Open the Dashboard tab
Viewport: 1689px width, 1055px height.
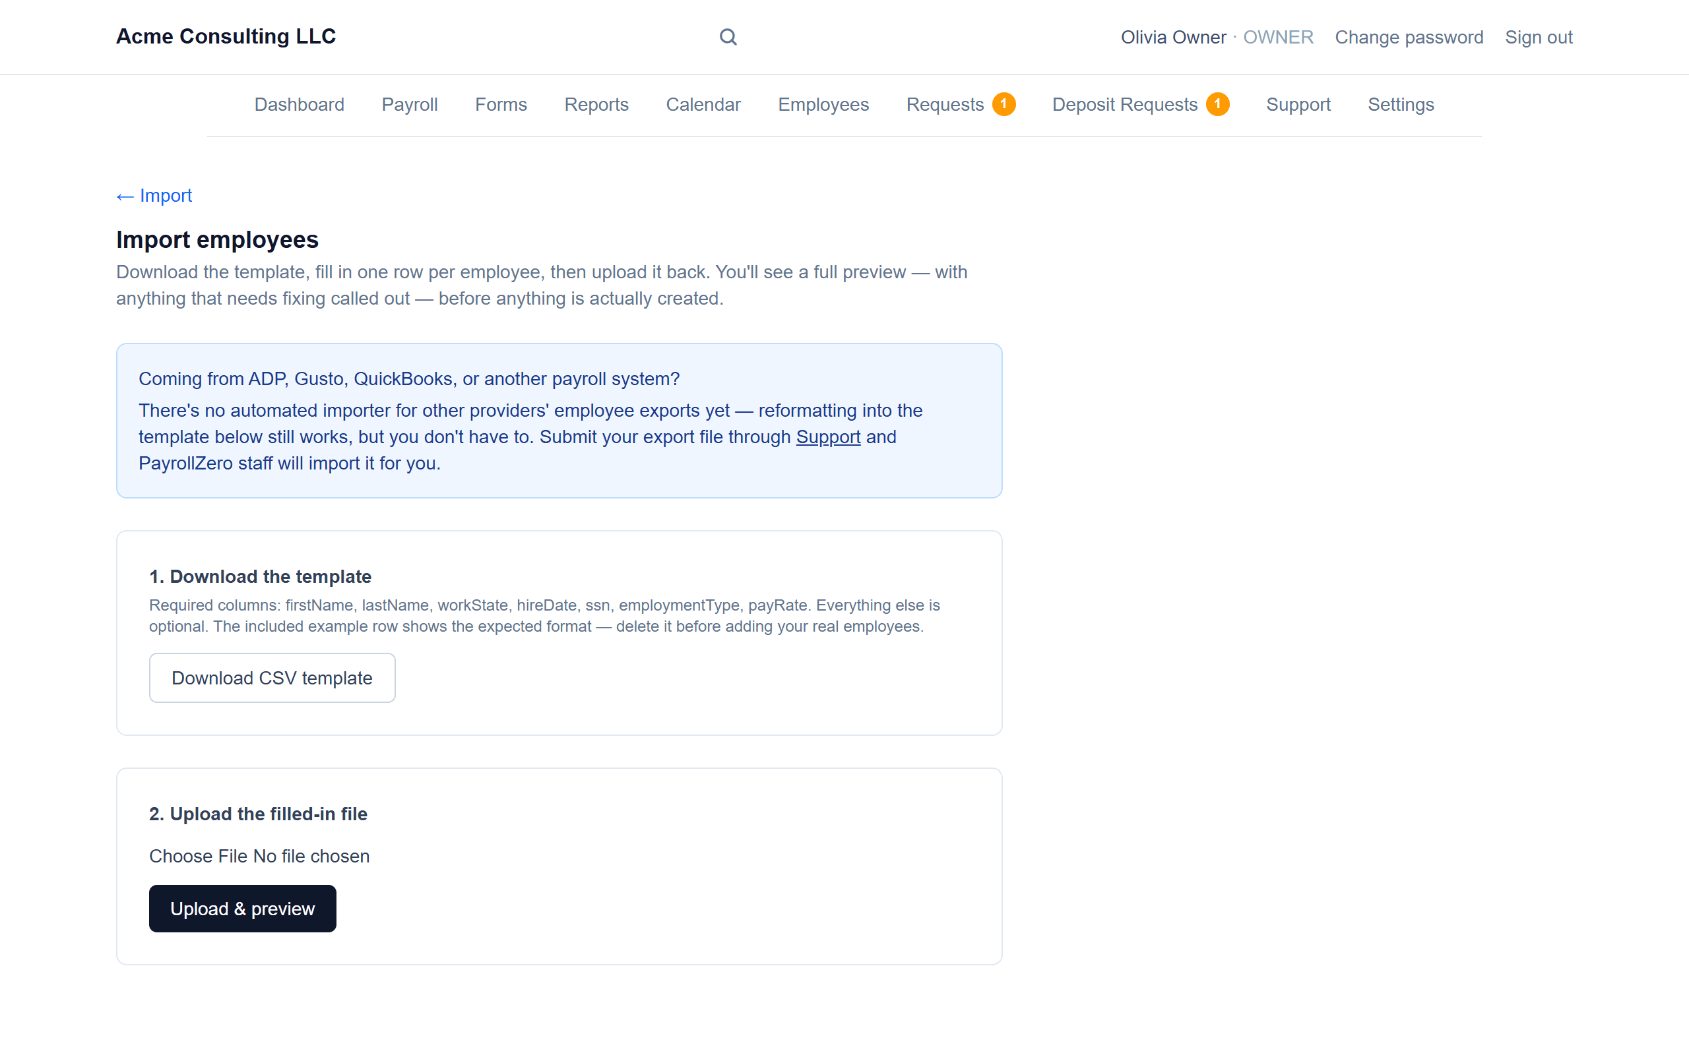299,105
